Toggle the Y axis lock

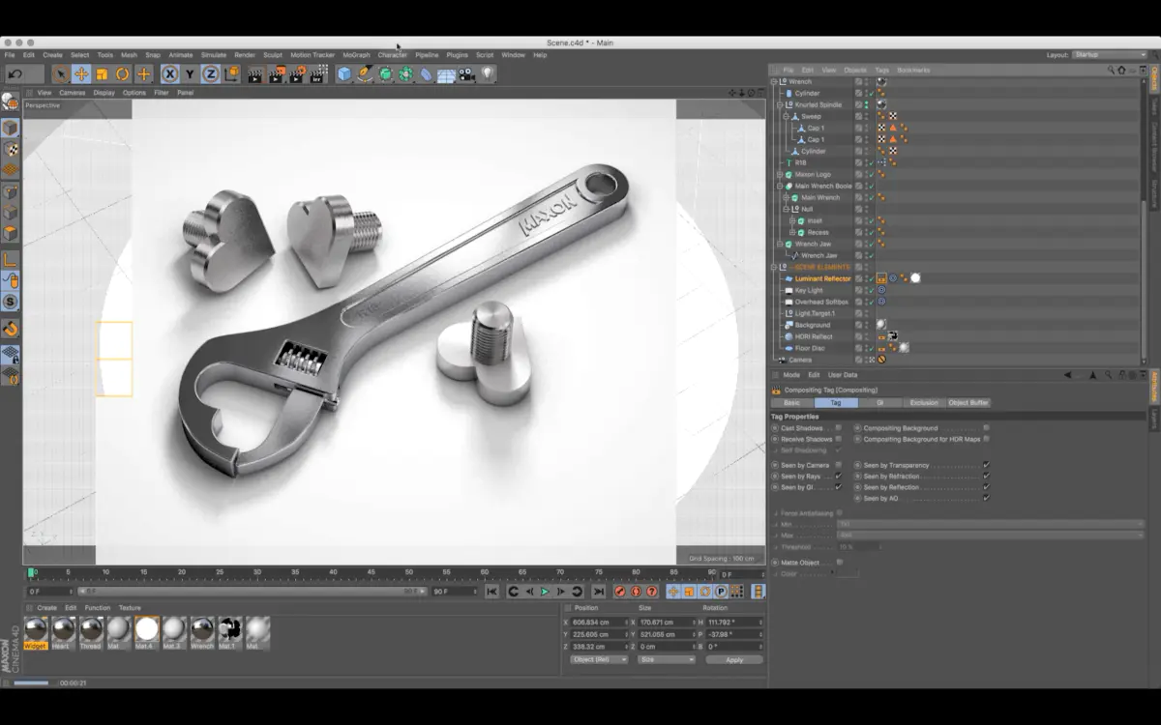coord(190,73)
